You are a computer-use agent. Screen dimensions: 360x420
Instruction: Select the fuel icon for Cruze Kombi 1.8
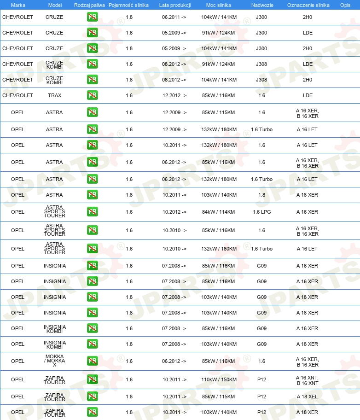[x=93, y=80]
